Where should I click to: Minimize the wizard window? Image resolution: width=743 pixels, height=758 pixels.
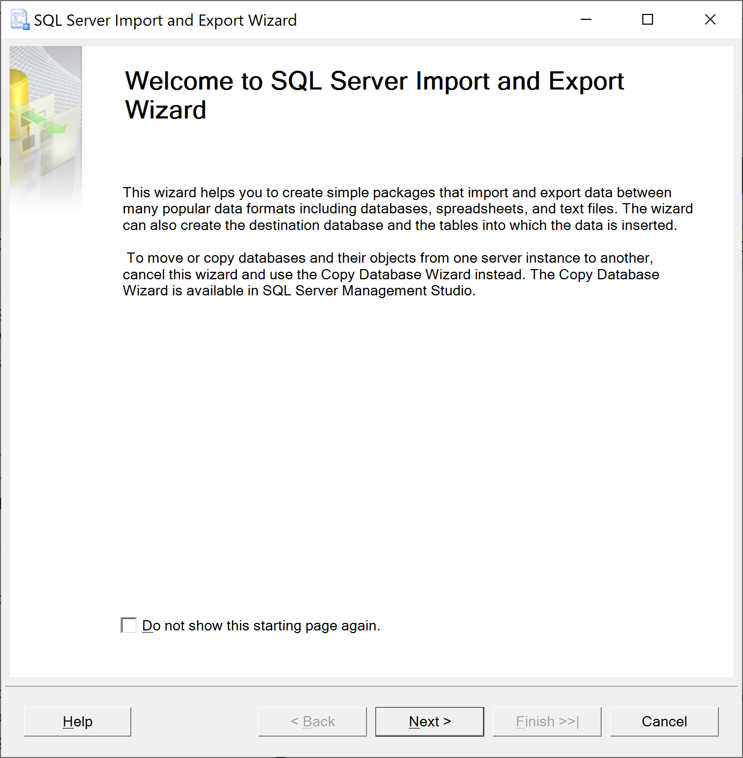pos(587,20)
